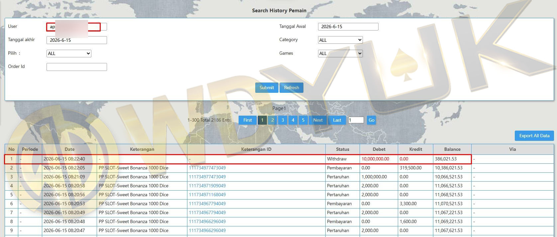The width and height of the screenshot is (557, 237).
Task: Open Keterangan ID link in row 8
Action: point(207,221)
